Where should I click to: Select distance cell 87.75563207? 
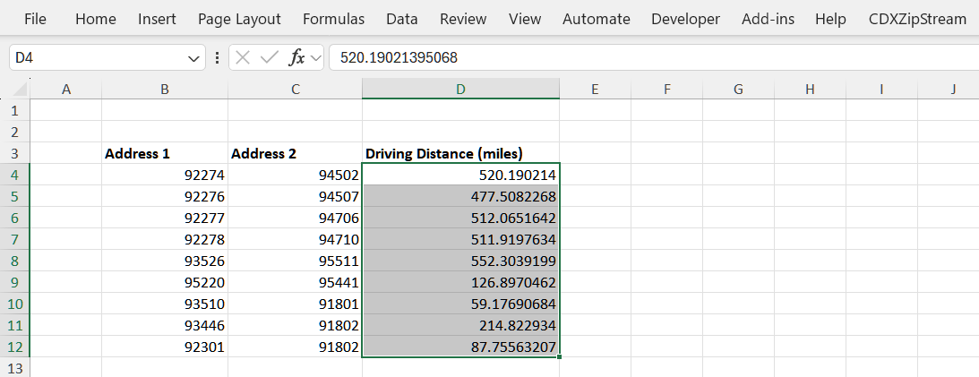(460, 347)
